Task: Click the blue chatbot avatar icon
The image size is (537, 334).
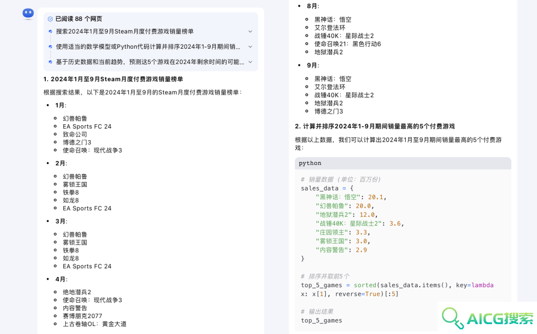Action: click(x=28, y=13)
